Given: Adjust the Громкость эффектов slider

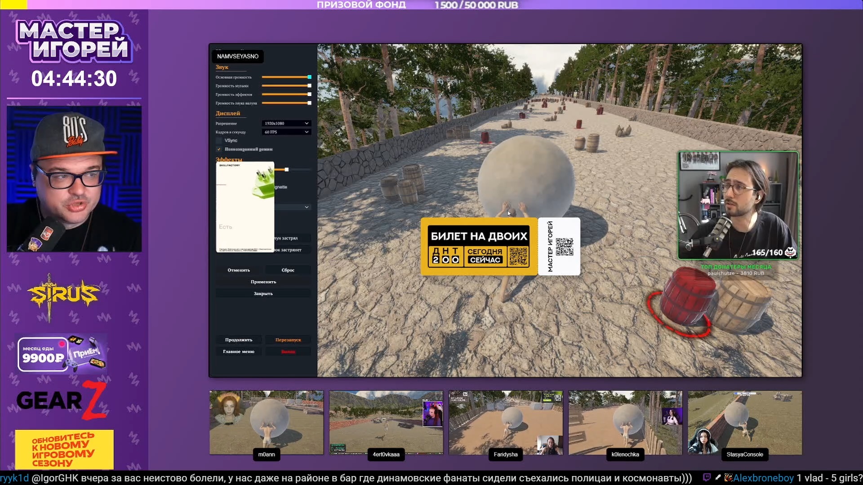Looking at the screenshot, I should (286, 94).
